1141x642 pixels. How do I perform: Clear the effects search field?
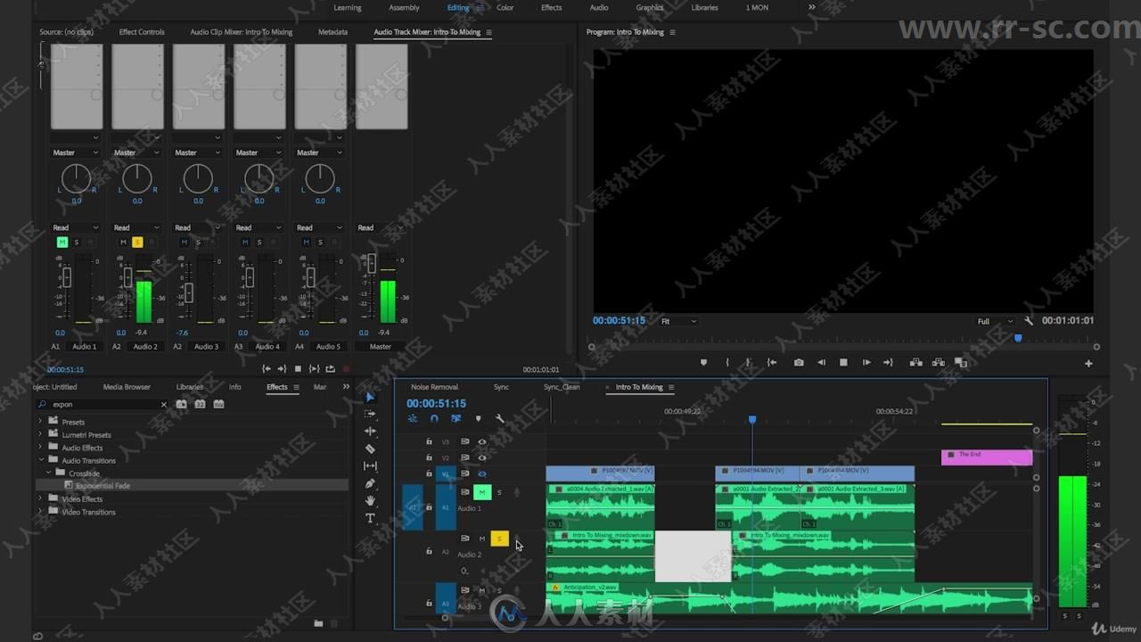tap(163, 405)
